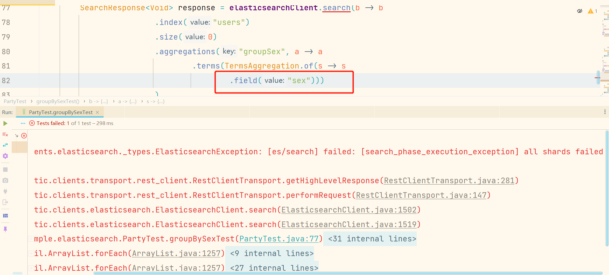Toggle auto-test with the blue arrows icon
The image size is (609, 275).
tap(5, 145)
